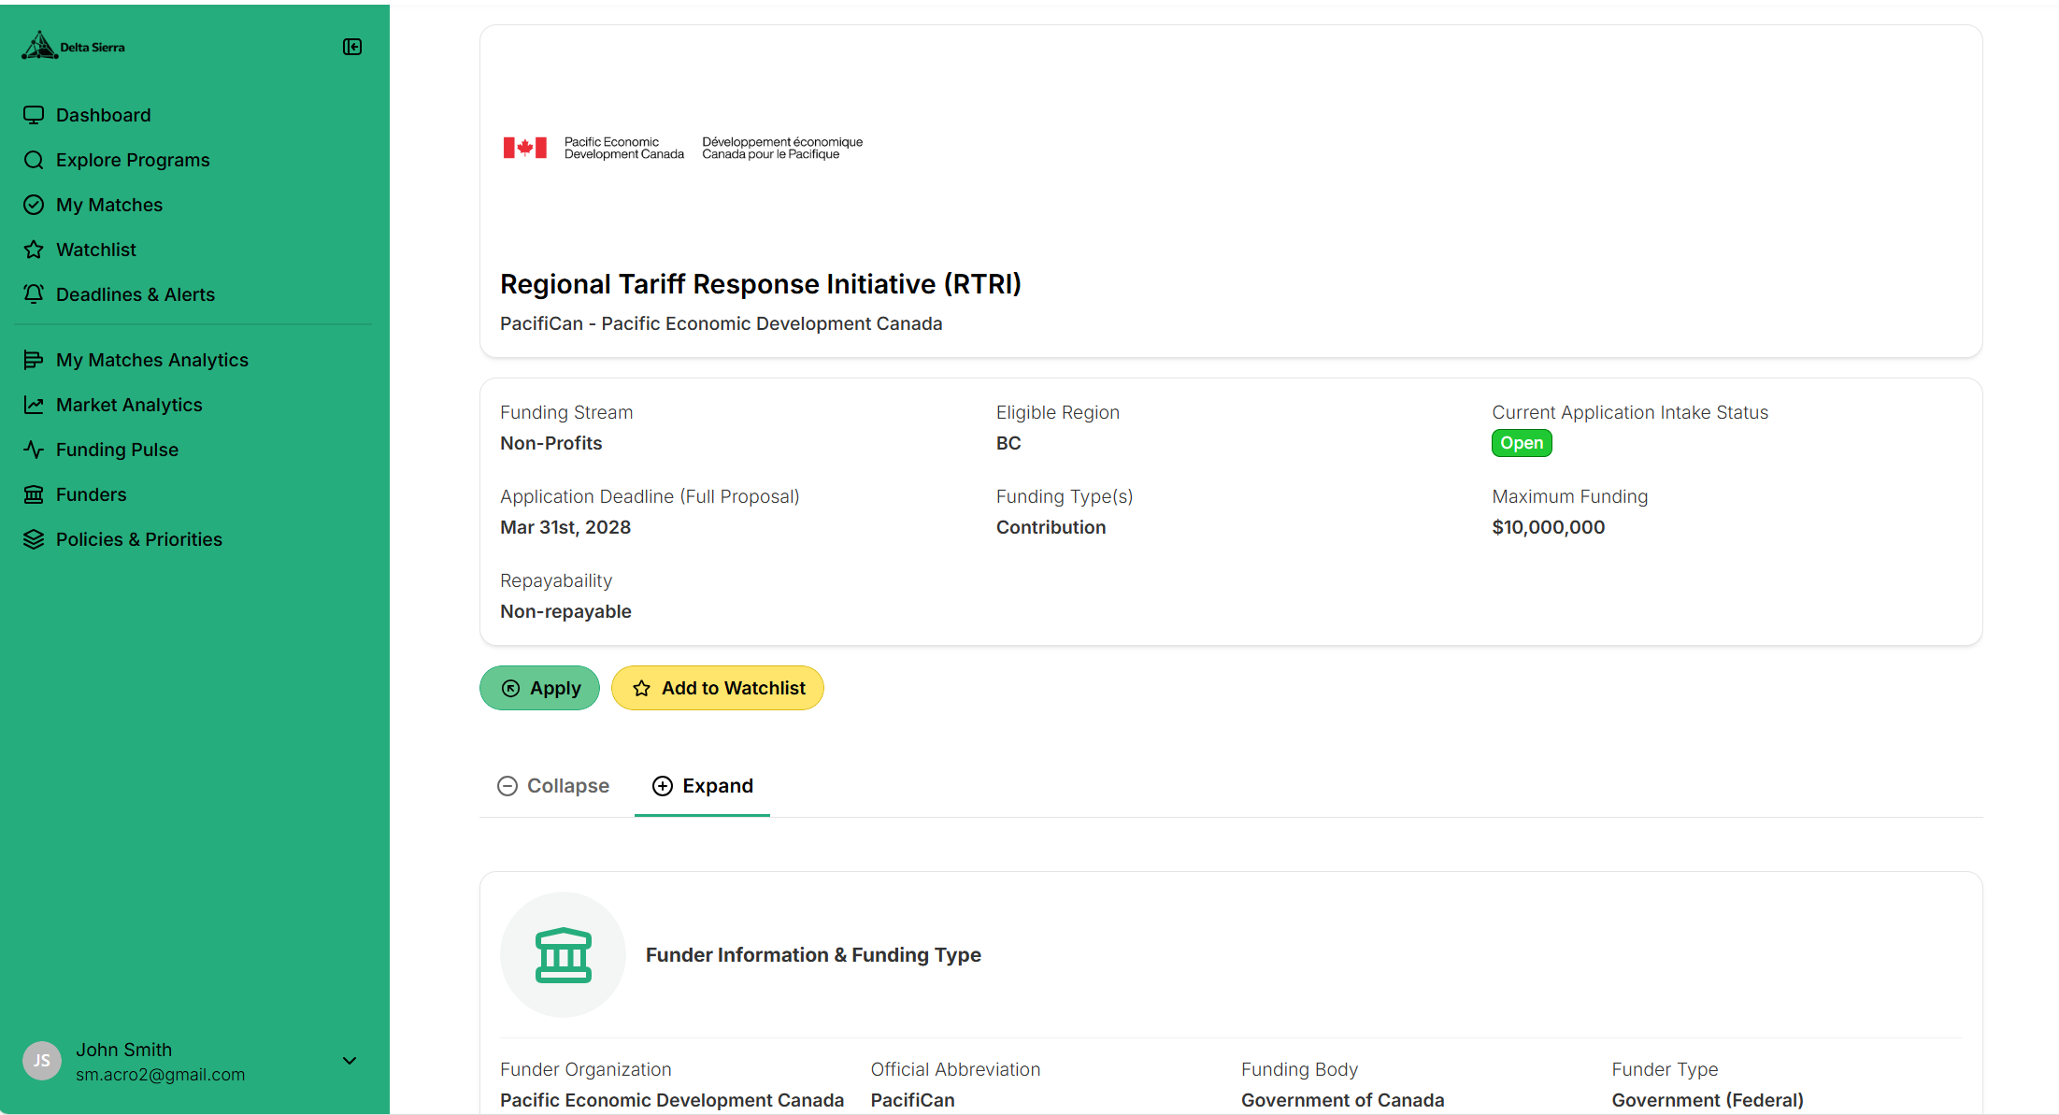Expand the John Smith account menu chevron
The width and height of the screenshot is (2059, 1115).
coord(350,1061)
